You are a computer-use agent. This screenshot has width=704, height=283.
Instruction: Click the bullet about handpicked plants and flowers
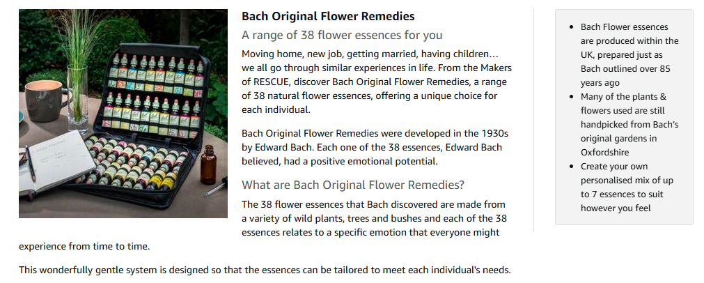tap(629, 124)
